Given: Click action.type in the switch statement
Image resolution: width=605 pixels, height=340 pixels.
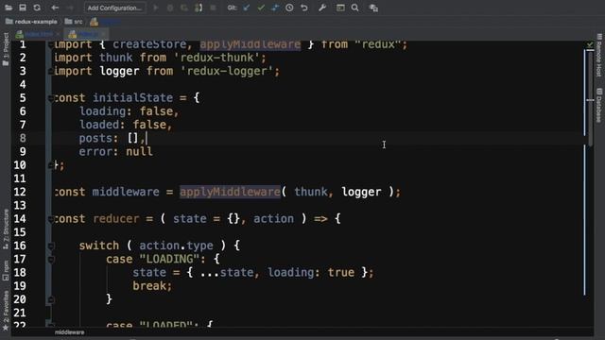Looking at the screenshot, I should 176,246.
